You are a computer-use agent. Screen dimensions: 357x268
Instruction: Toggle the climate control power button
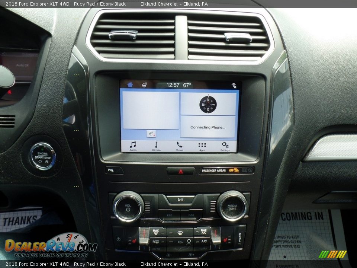[x=118, y=239]
